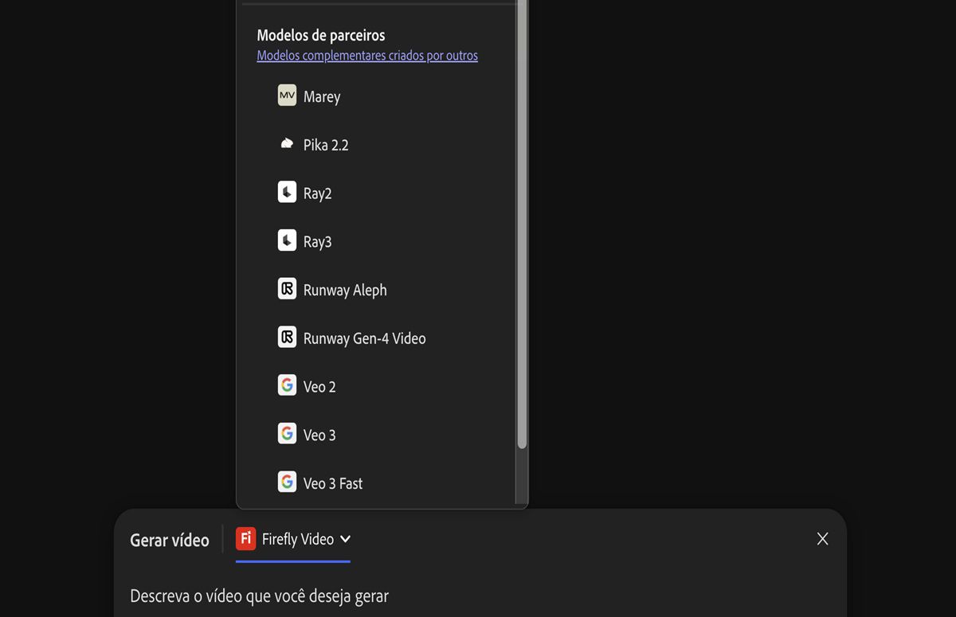Pick the Pika 2.2 model label

(326, 145)
